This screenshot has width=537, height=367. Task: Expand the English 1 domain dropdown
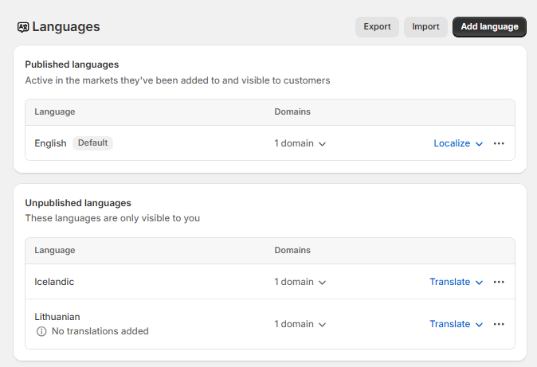coord(300,144)
